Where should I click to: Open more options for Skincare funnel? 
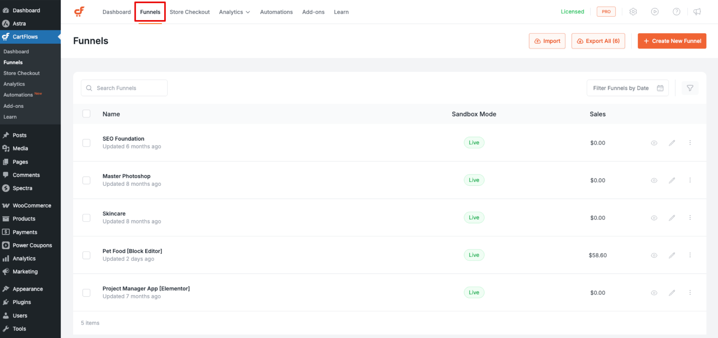[690, 218]
